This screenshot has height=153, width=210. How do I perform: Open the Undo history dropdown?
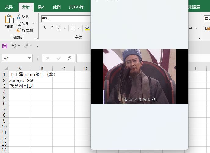click(x=19, y=46)
